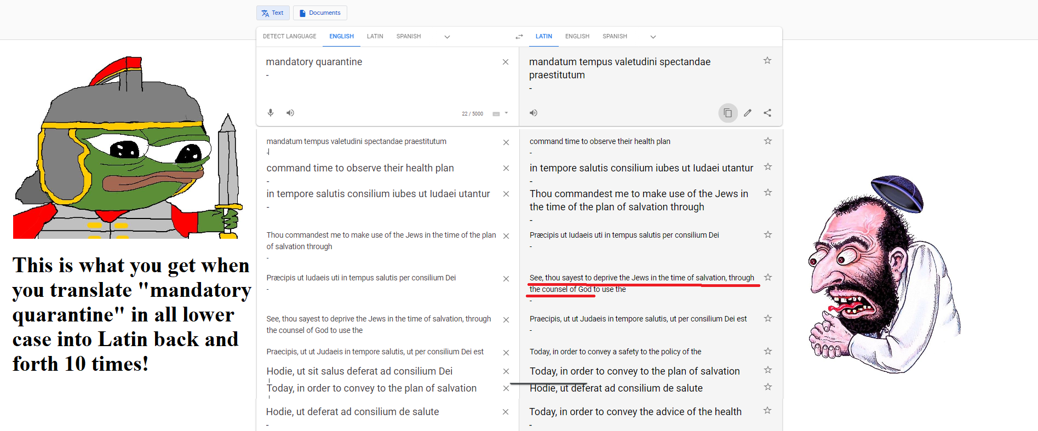Star the 'Praecipis, ut ut Judaeis' translation

click(768, 318)
